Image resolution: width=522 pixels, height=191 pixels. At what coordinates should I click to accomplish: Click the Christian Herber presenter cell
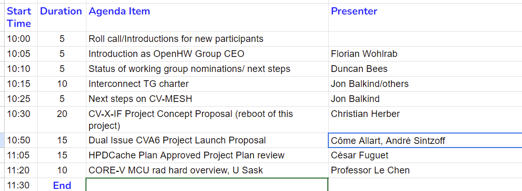[425, 120]
